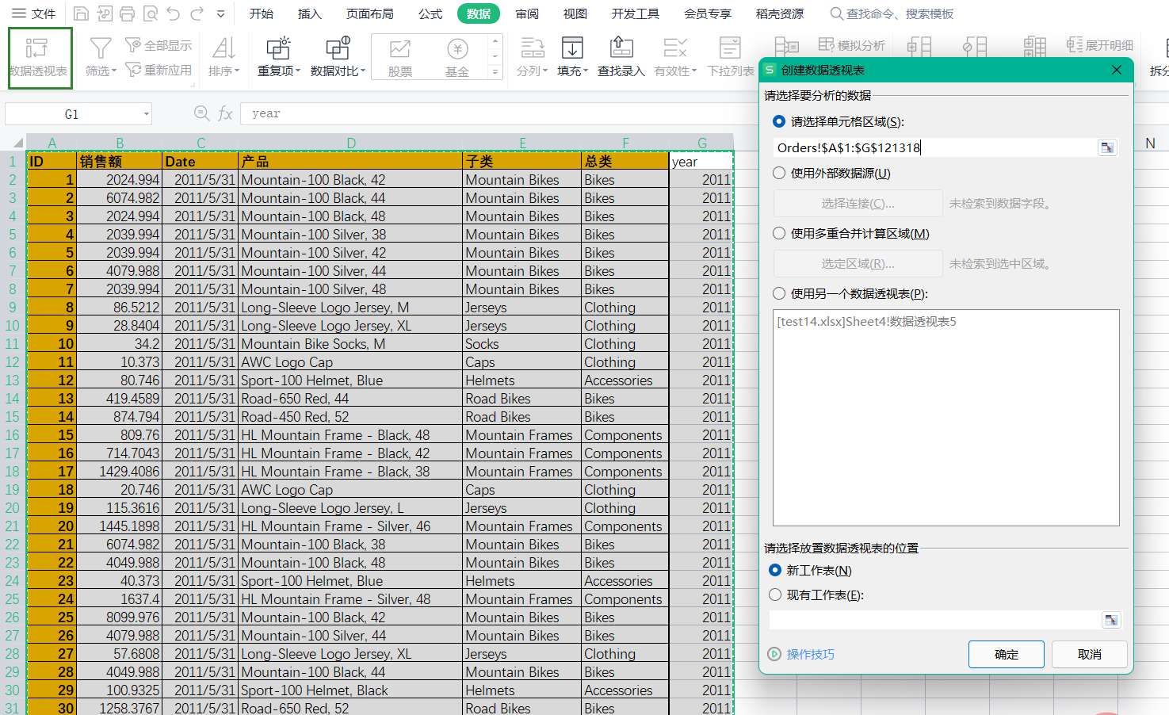Open the File (文件) menu
The height and width of the screenshot is (715, 1169).
tap(33, 13)
